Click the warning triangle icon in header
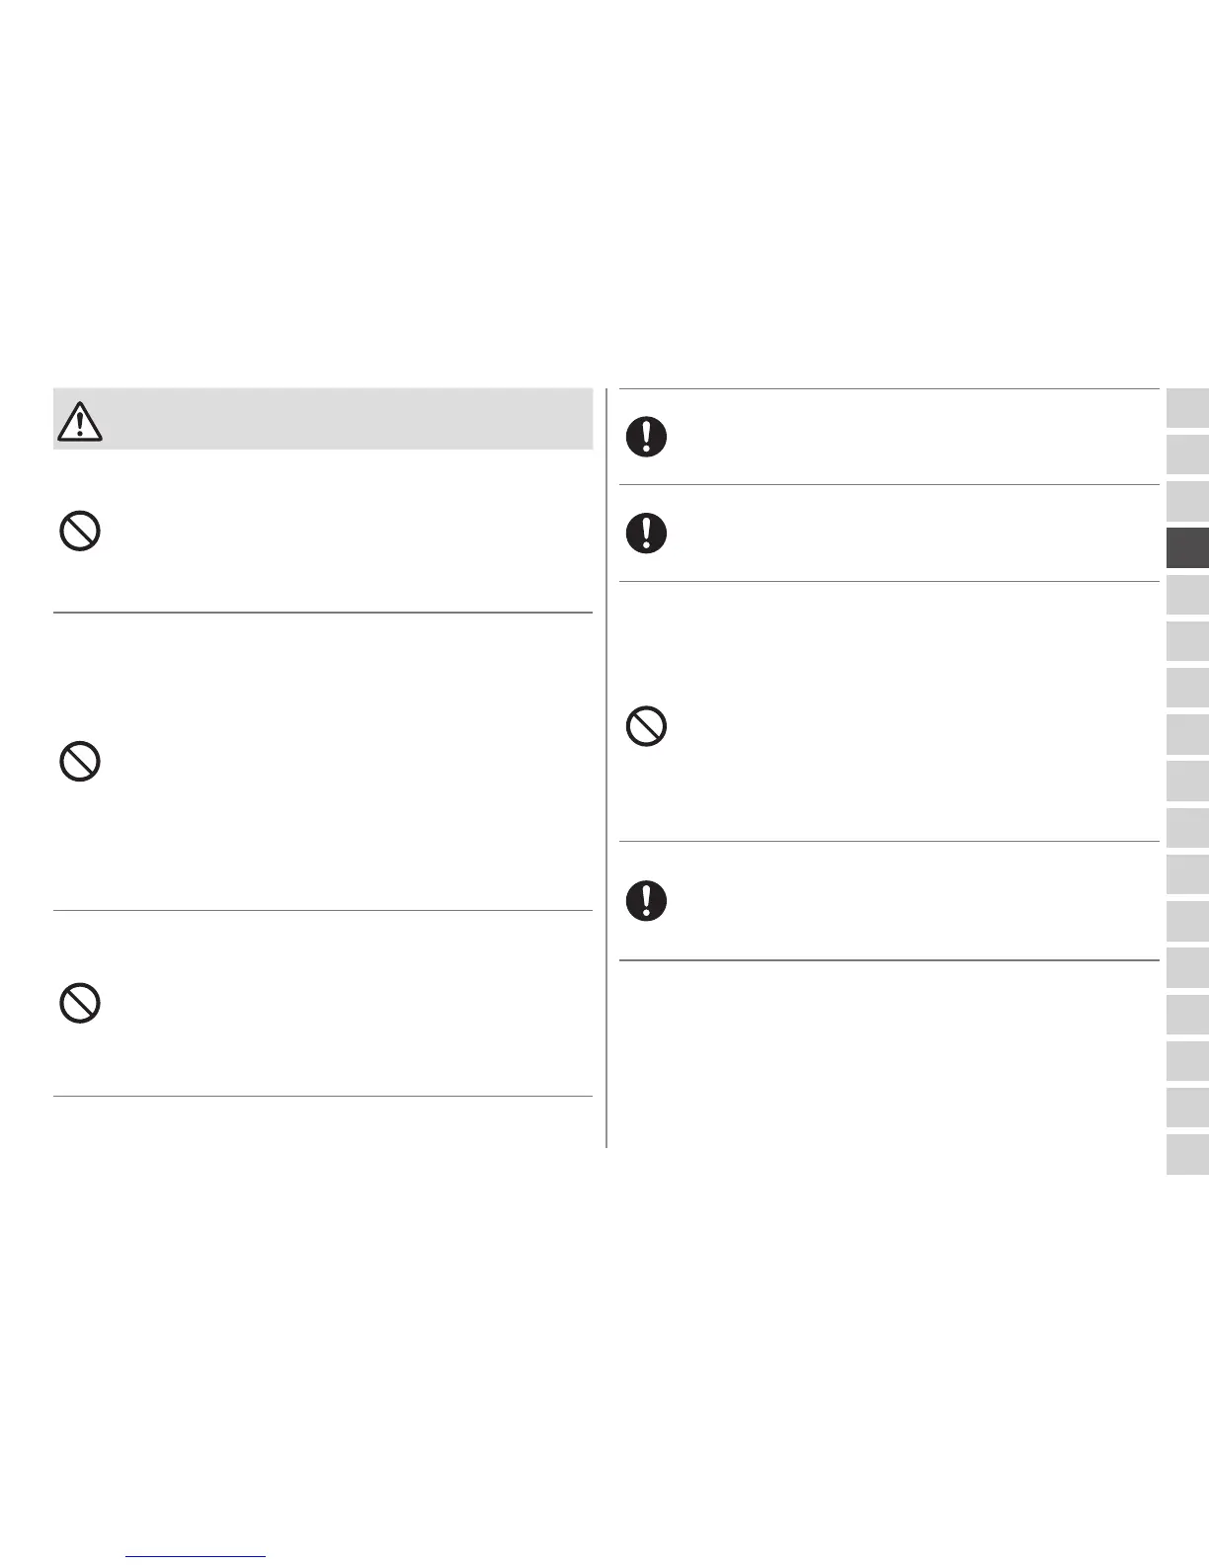 80,422
